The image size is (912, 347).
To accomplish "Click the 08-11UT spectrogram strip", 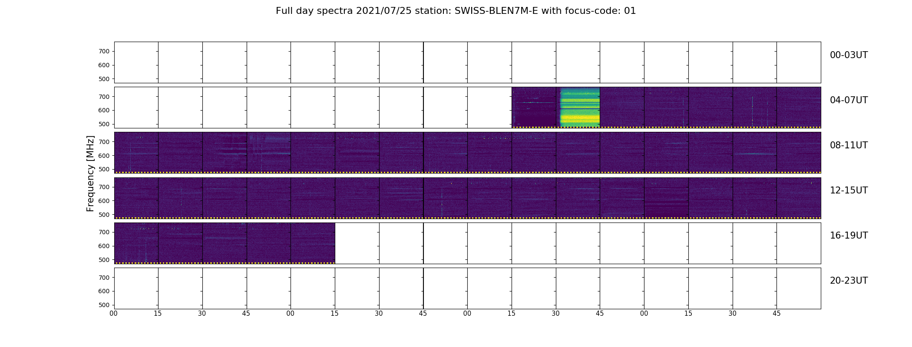I will click(x=467, y=153).
